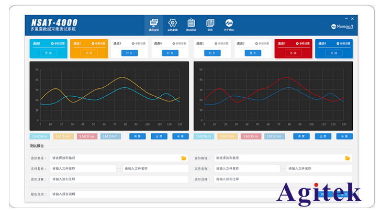The height and width of the screenshot is (218, 391).
Task: Click 采集 button under the left chart
Action: (181, 136)
